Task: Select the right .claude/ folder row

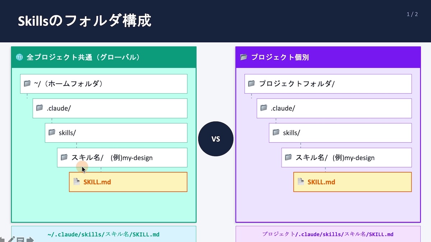Action: coord(334,108)
